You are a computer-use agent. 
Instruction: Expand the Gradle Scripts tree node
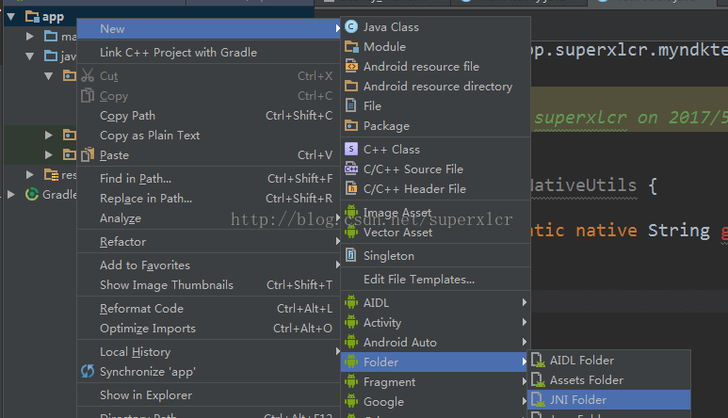click(11, 194)
